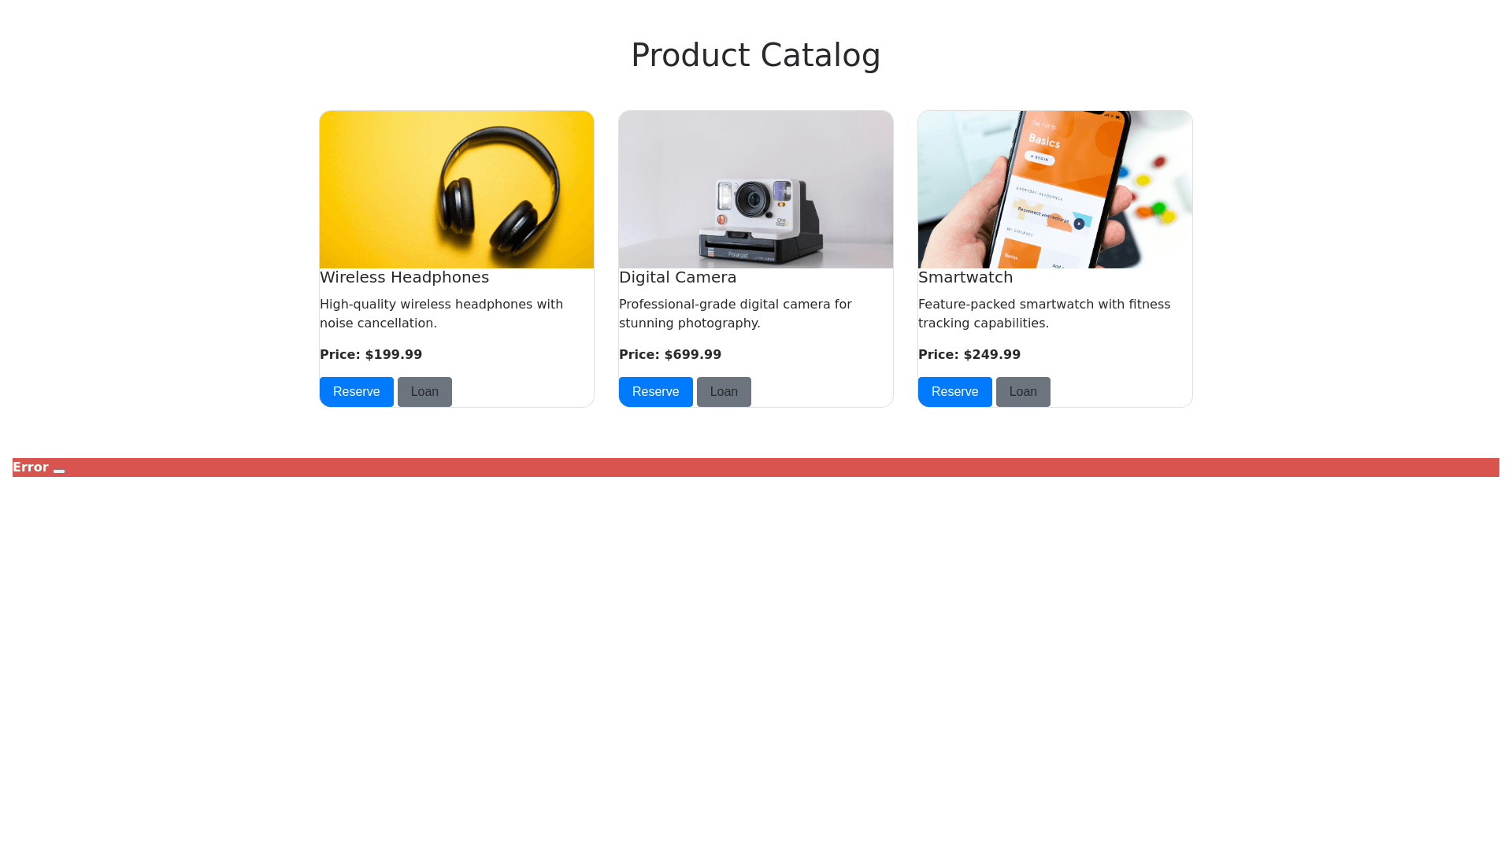The image size is (1512, 850).
Task: Click the red Error label text
Action: [x=31, y=468]
